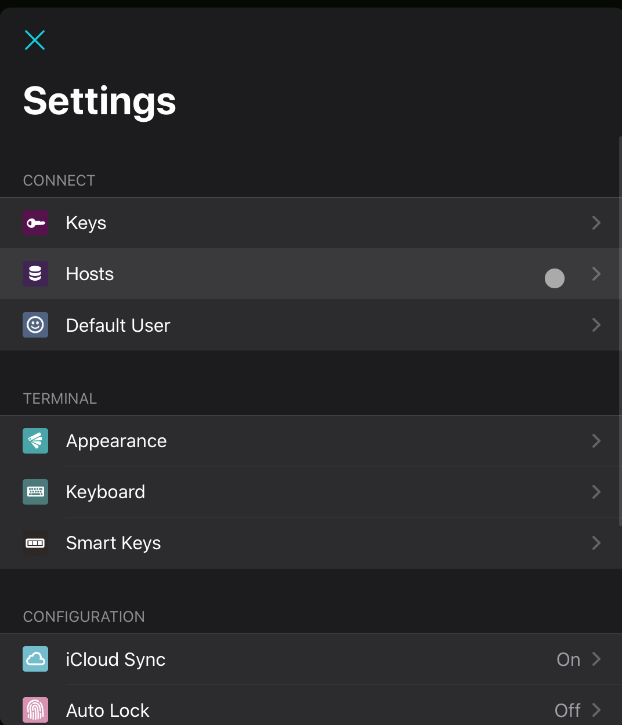The image size is (622, 725).
Task: Select the Keys icon in Connect section
Action: [35, 223]
